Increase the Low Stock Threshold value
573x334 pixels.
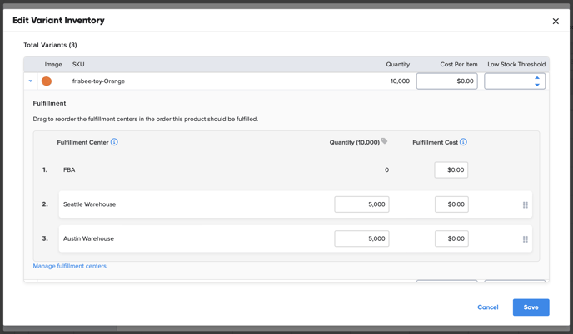pyautogui.click(x=537, y=78)
